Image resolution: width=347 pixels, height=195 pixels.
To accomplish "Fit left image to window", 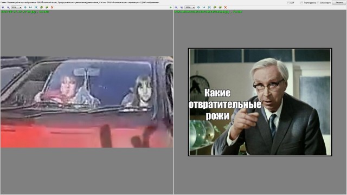I will (x=36, y=7).
